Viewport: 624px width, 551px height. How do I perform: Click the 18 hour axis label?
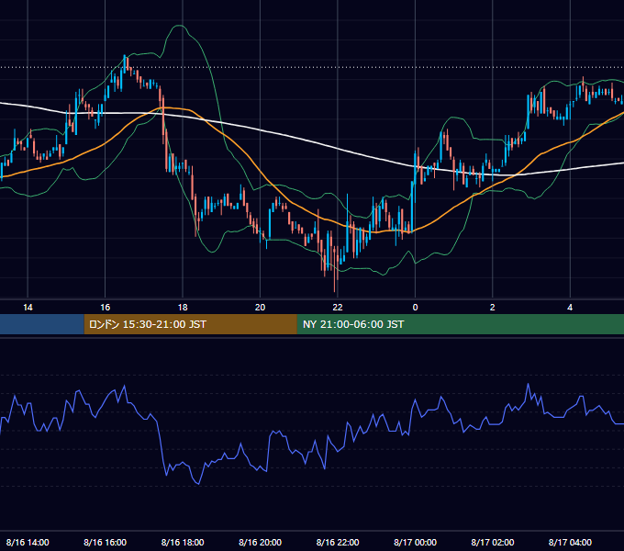[x=183, y=308]
